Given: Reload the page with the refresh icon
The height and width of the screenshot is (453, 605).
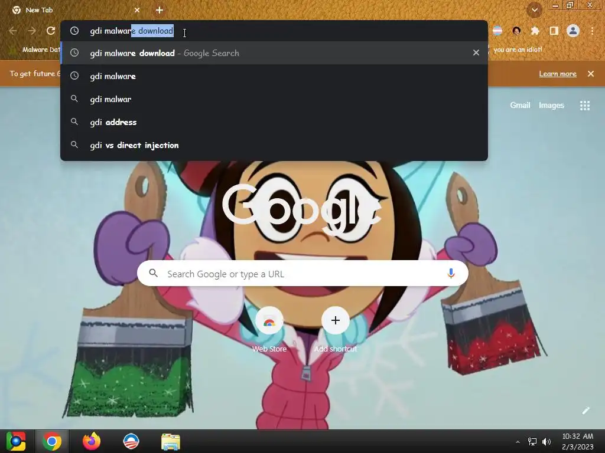Looking at the screenshot, I should 51,31.
